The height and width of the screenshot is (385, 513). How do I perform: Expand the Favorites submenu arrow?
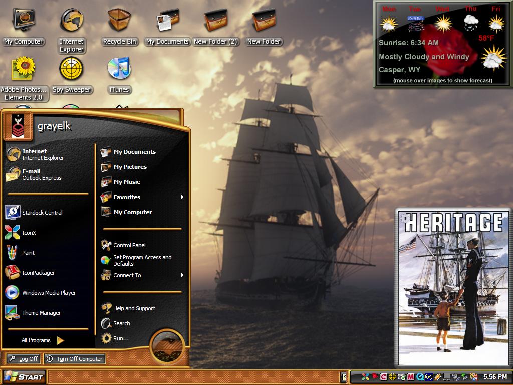coord(182,197)
